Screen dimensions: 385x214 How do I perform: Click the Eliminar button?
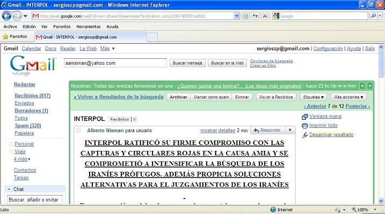pyautogui.click(x=242, y=97)
